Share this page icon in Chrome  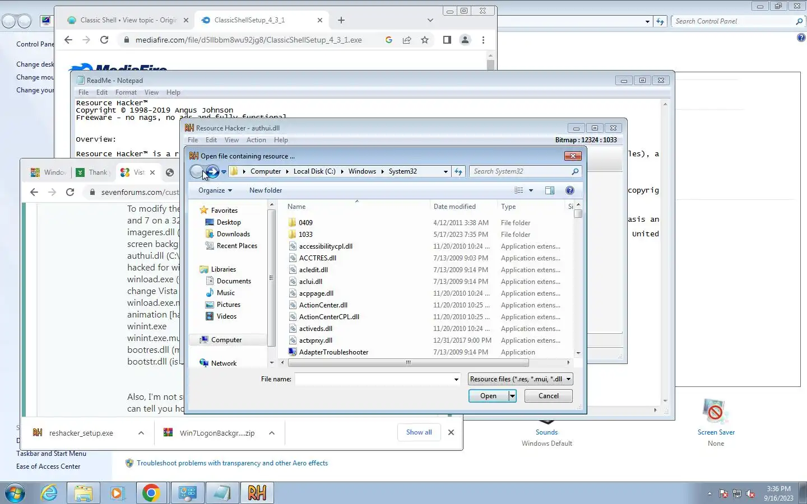(x=407, y=40)
